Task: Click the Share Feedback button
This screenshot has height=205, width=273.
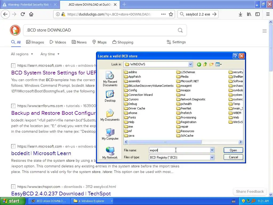Action: click(250, 191)
